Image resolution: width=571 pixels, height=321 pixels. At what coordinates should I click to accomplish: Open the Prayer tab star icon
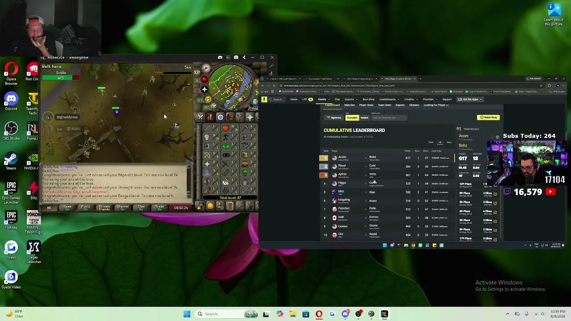click(x=250, y=117)
